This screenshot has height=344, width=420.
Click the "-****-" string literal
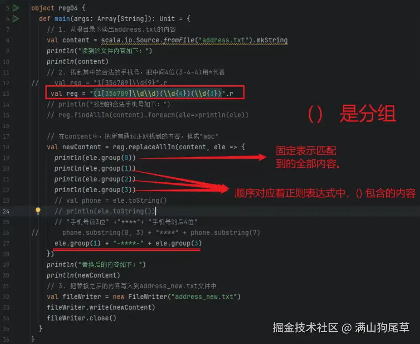(x=129, y=243)
